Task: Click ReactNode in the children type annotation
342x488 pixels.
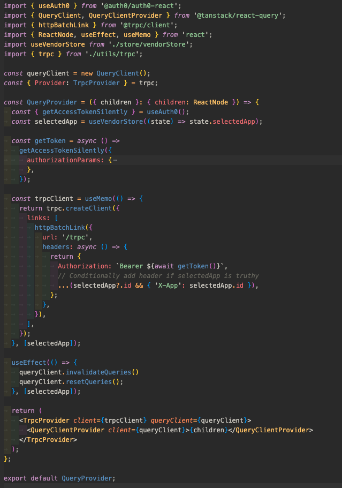Action: tap(210, 102)
